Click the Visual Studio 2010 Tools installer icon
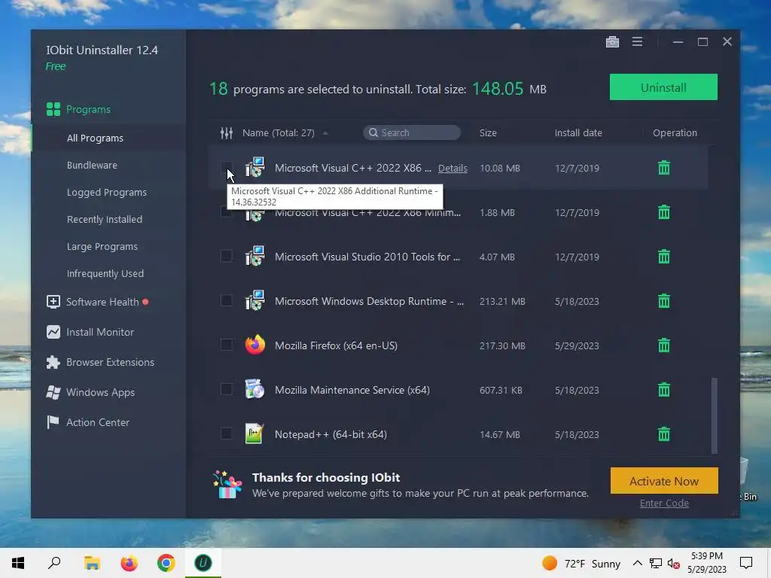771x578 pixels. coord(254,257)
